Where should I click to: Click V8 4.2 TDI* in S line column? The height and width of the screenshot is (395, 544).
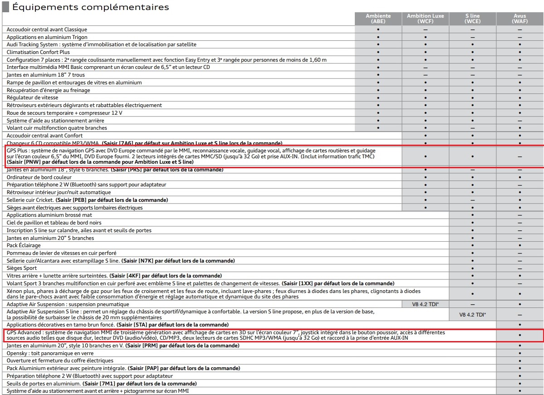click(x=472, y=314)
